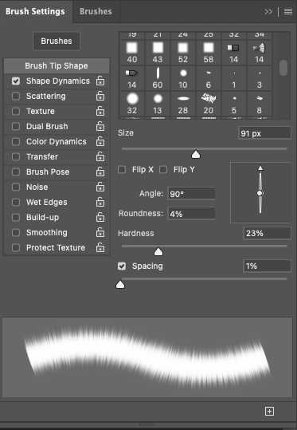Enable the Brush Pose checkbox

coord(16,172)
